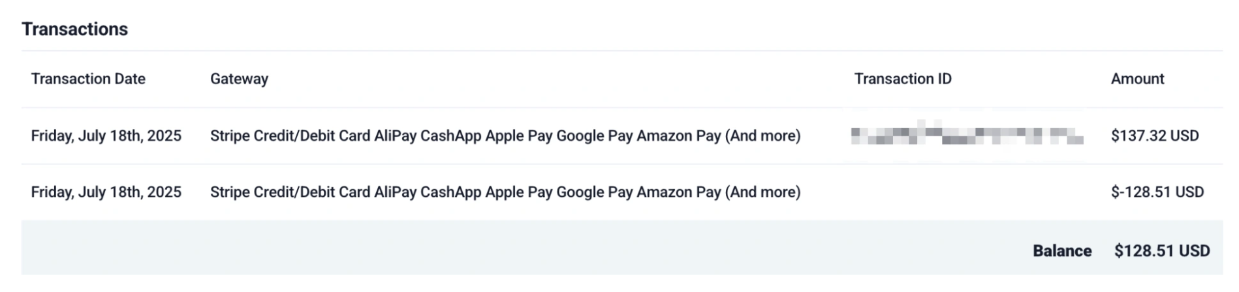Click "Google Pay" text in first row
Viewport: 1239px width, 292px height.
(x=595, y=136)
